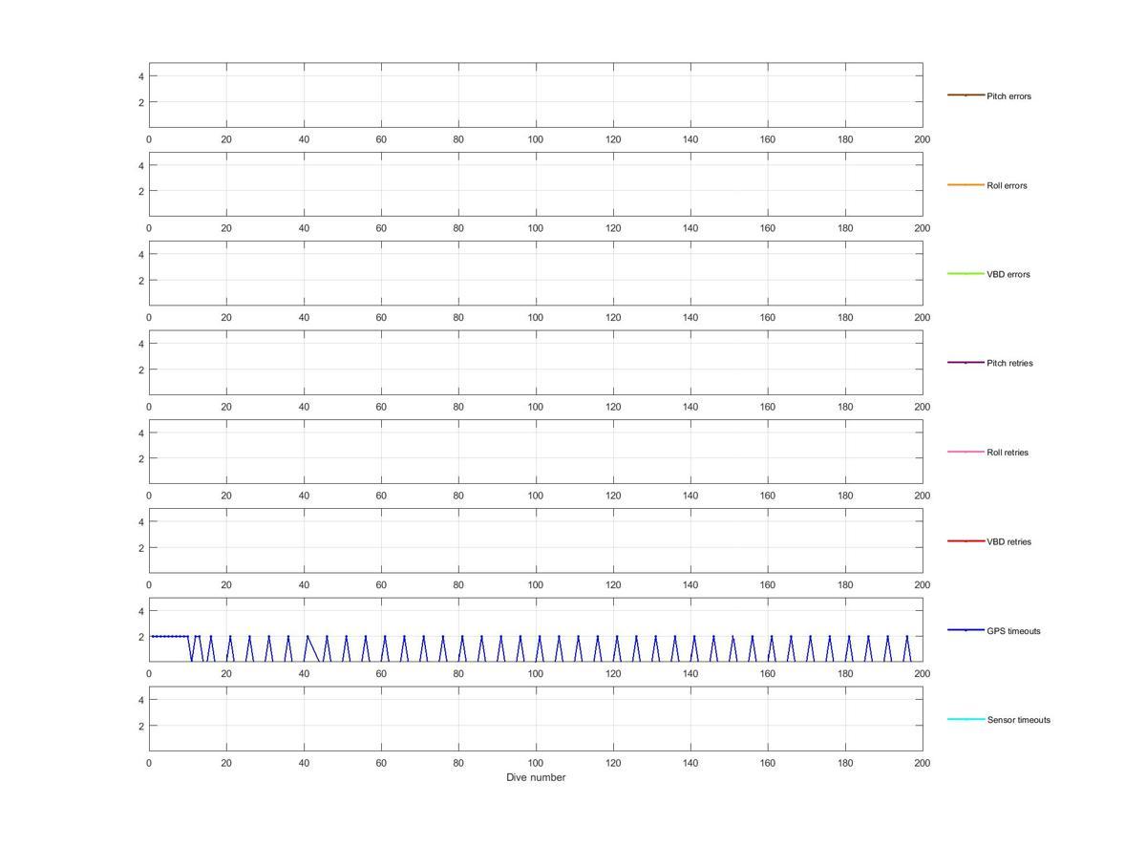The width and height of the screenshot is (1146, 845).
Task: Click the orange Roll errors legend line sample
Action: point(966,184)
